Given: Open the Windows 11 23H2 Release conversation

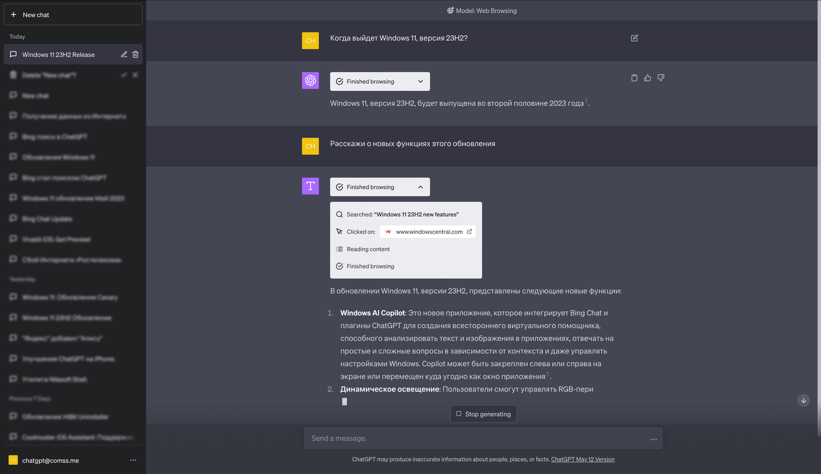Looking at the screenshot, I should tap(73, 54).
